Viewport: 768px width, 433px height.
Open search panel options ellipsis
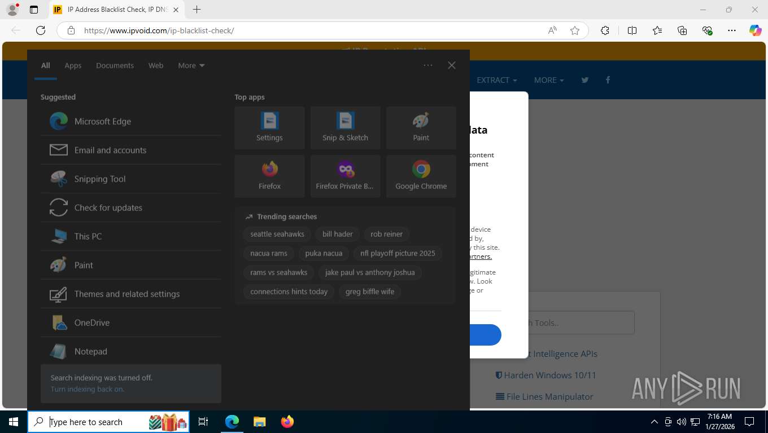[x=428, y=65]
